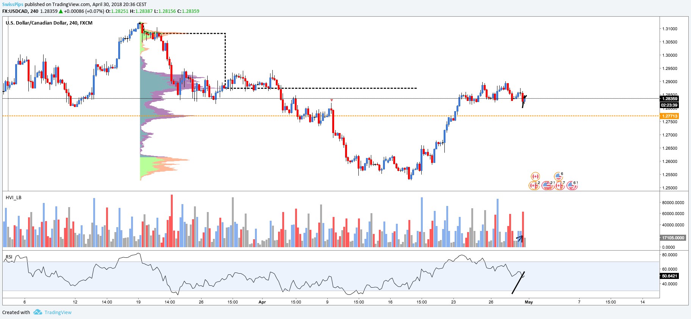691x319 pixels.
Task: Click red down-arrow marker above April 9 candle
Action: click(331, 100)
